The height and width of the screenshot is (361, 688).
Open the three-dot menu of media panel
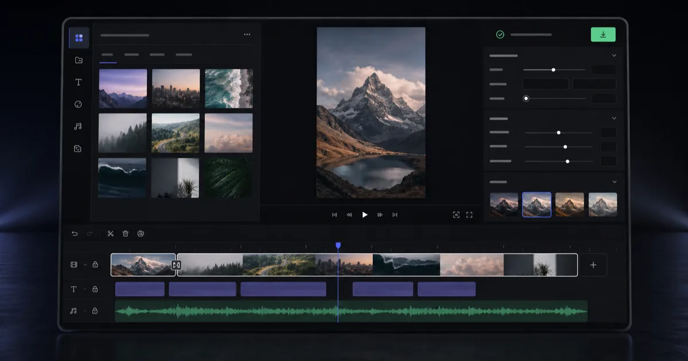click(247, 34)
